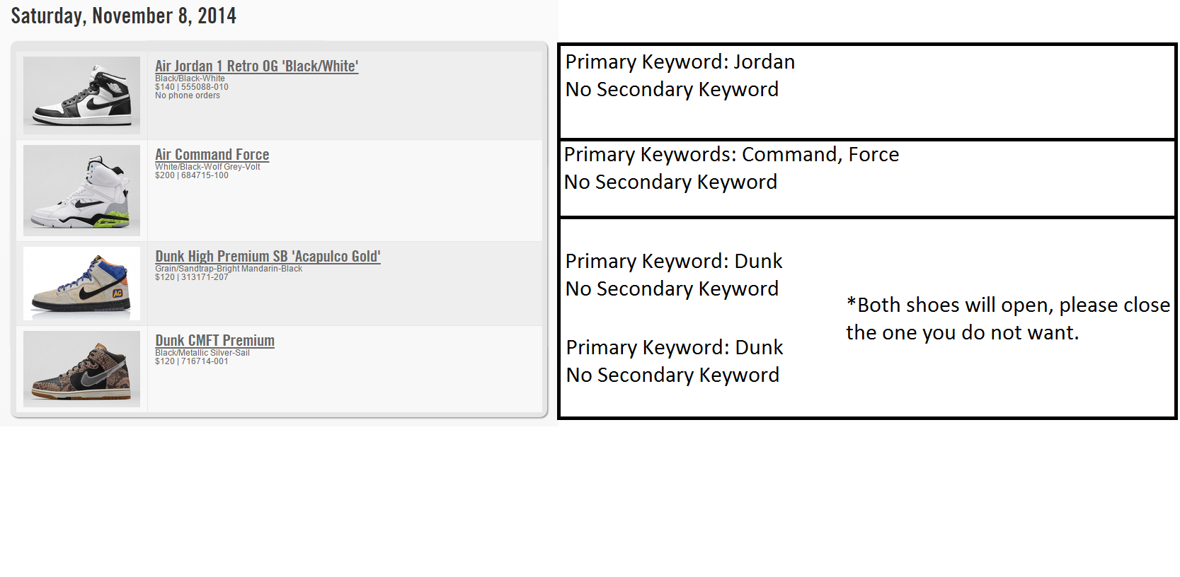Click the $120 | 716714-001 price line
The image size is (1180, 577).
(x=192, y=361)
